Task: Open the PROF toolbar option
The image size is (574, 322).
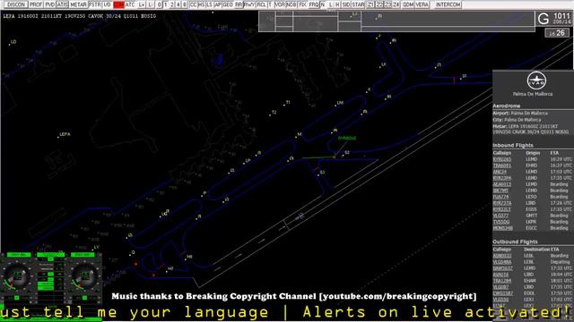Action: (x=36, y=4)
